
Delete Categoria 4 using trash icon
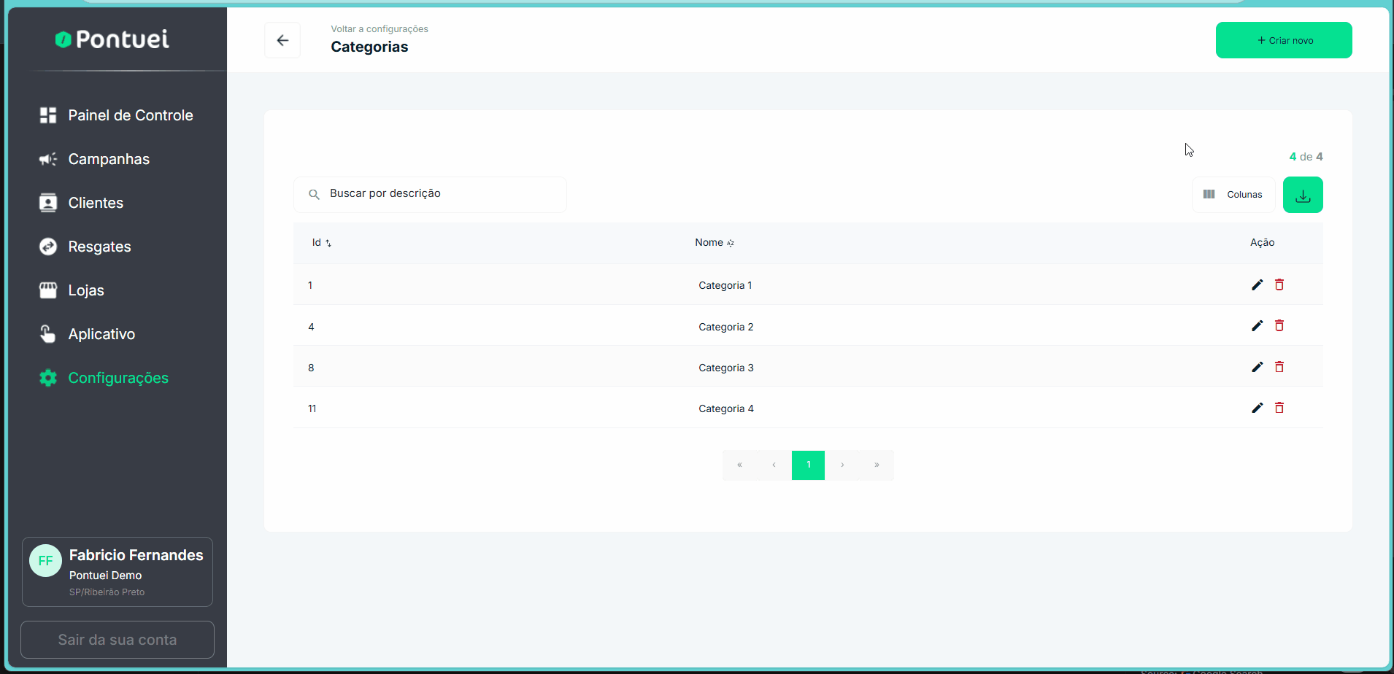pos(1279,408)
